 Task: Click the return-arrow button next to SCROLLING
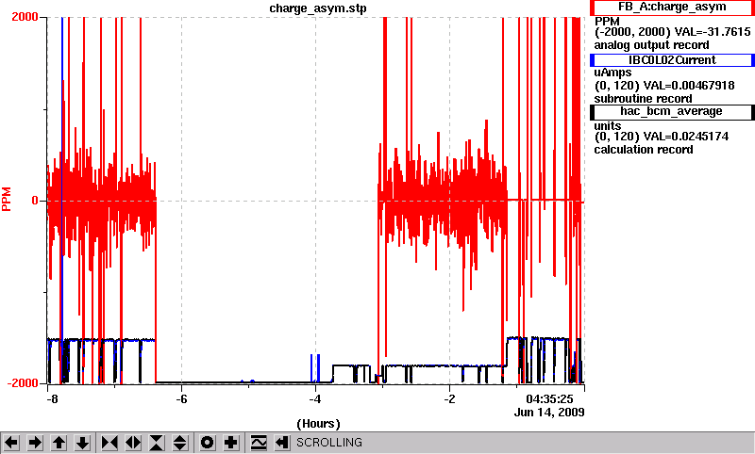pos(282,443)
